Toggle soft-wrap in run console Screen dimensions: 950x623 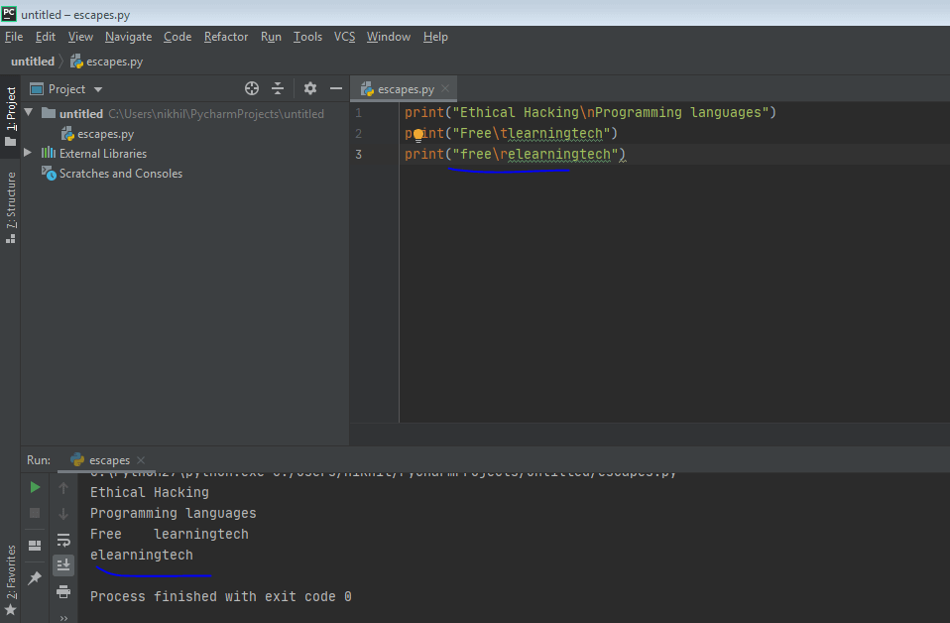click(63, 540)
